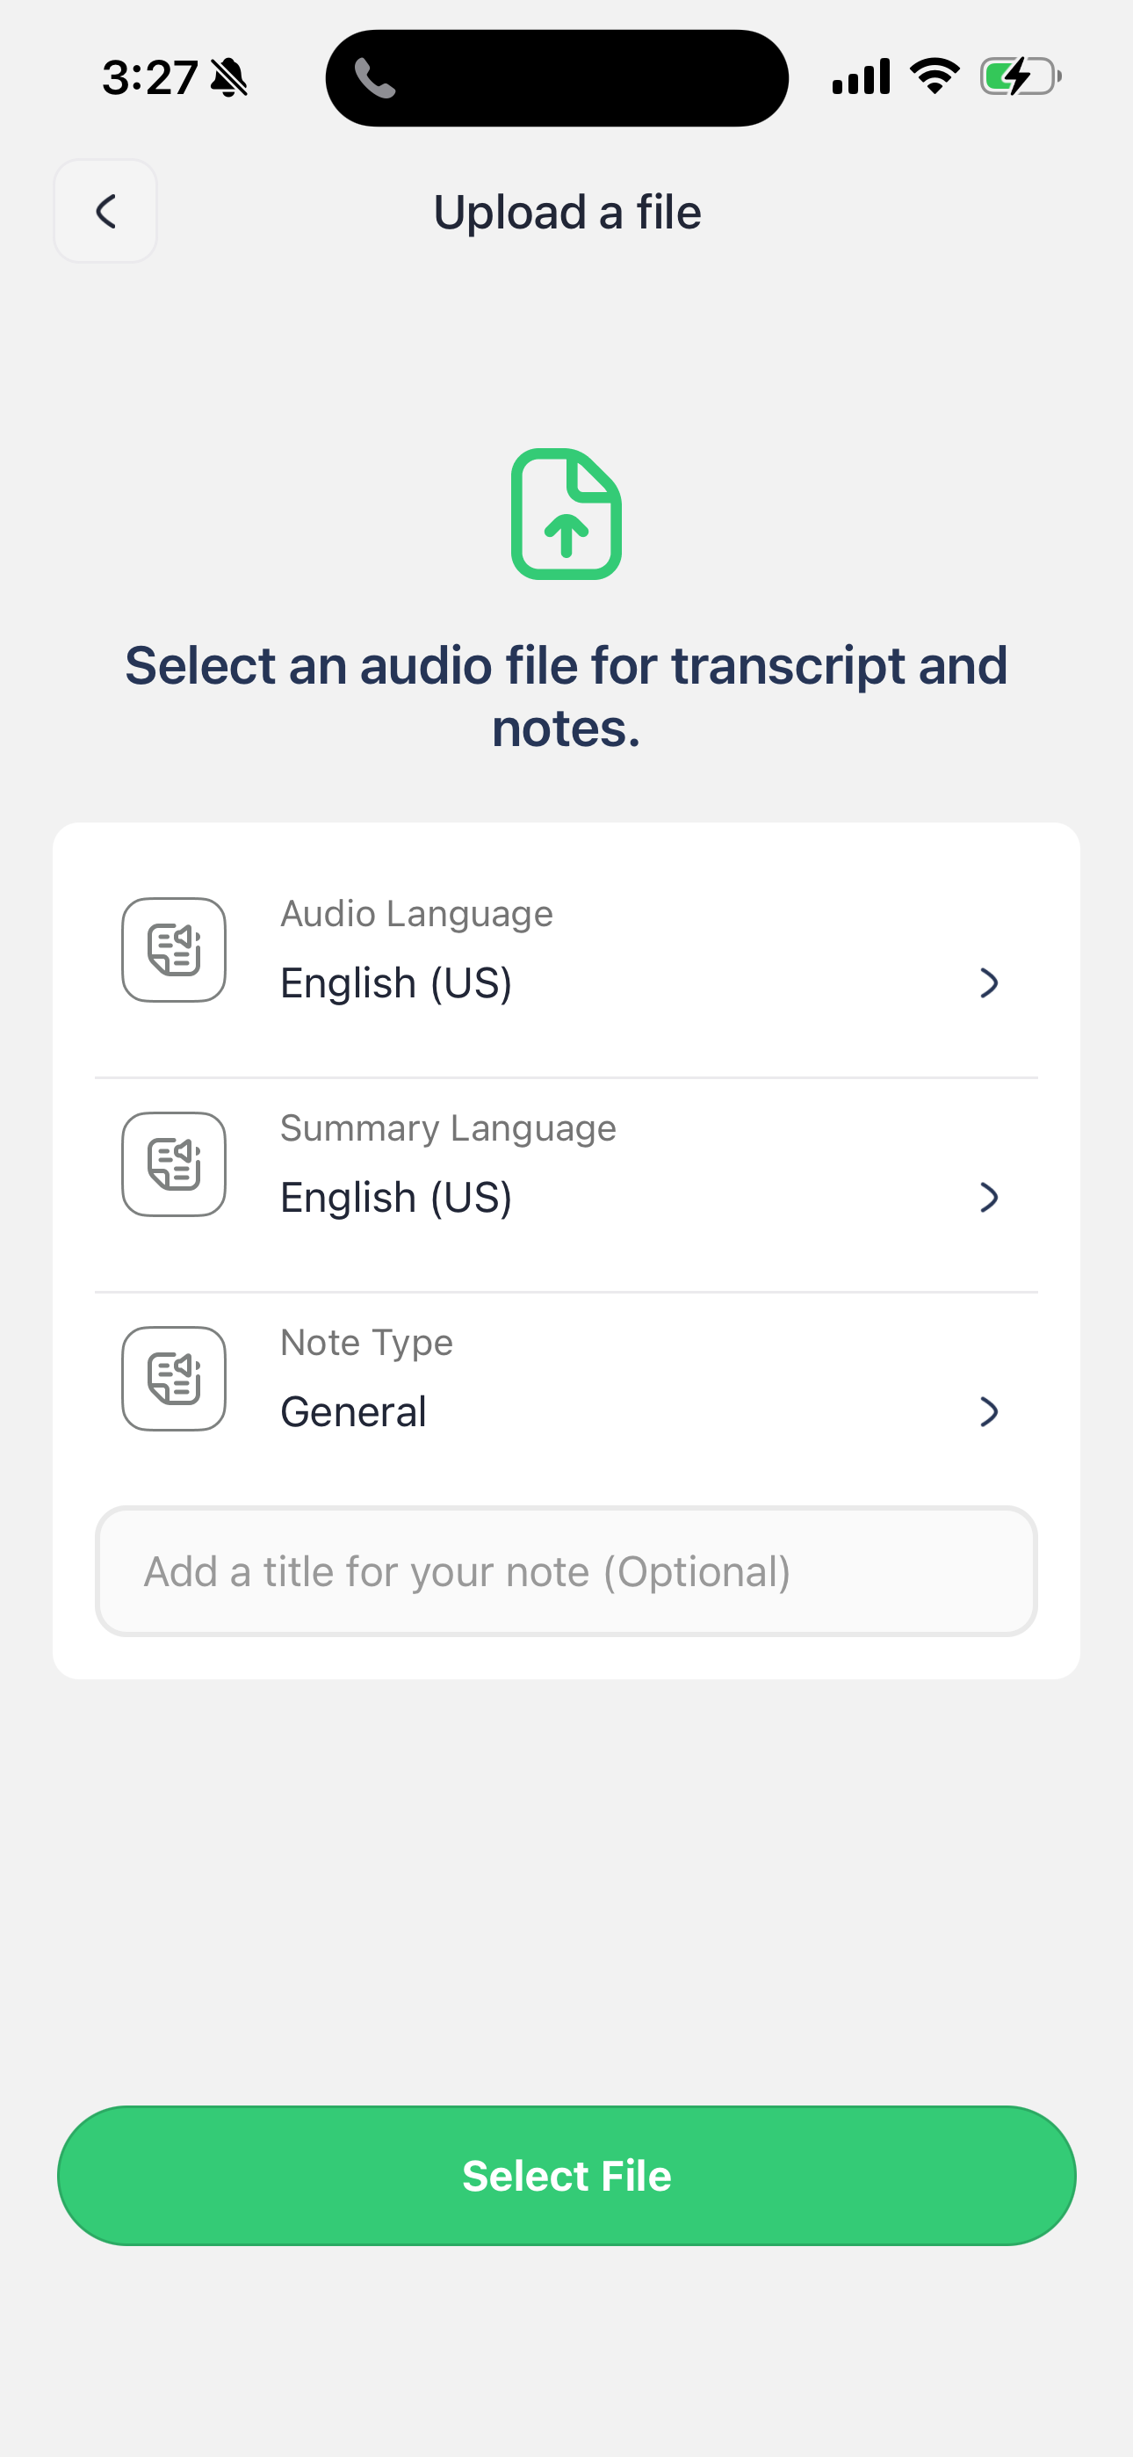Focus the optional note title field
Screen dimensions: 1133x2457
coord(566,1571)
